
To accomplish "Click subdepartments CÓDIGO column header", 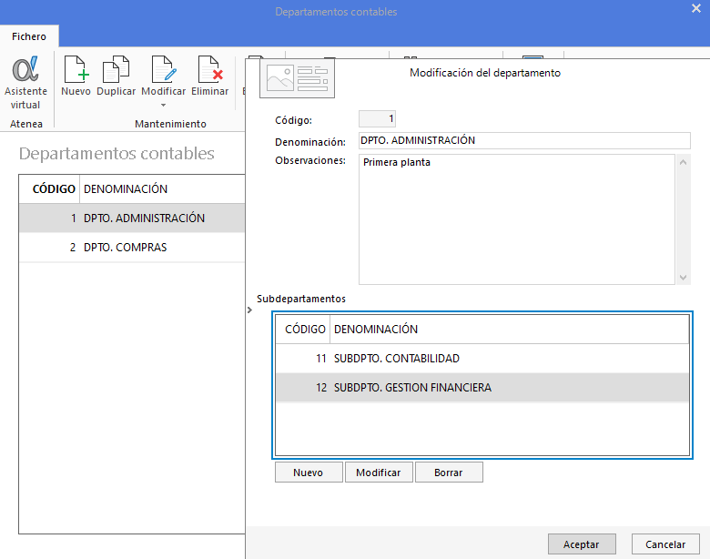I will point(303,330).
